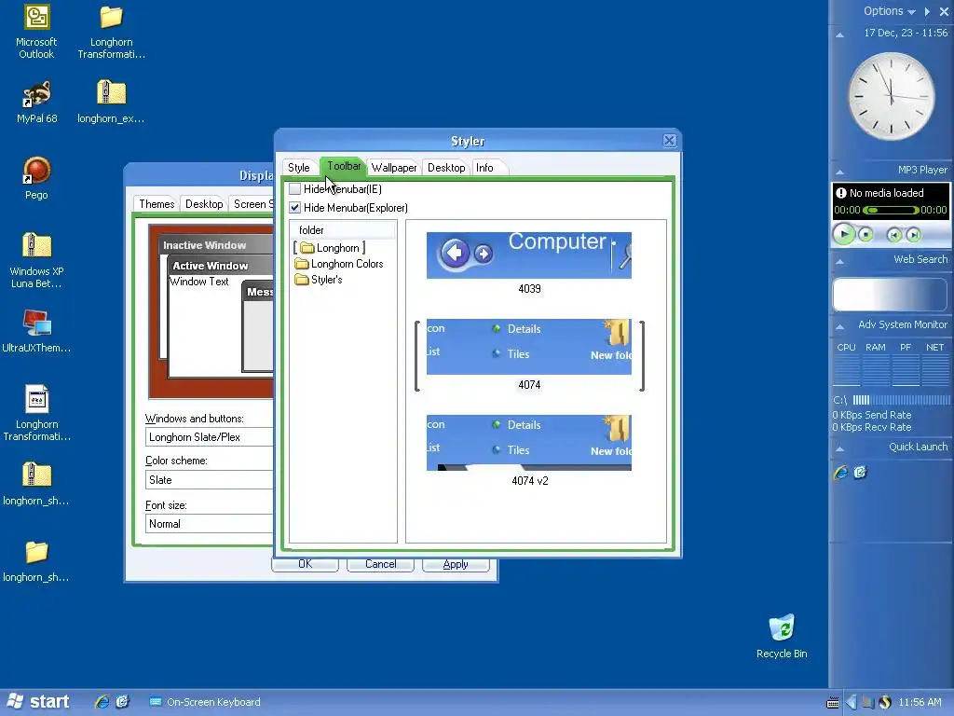Open Internet Explorer in sidebar Quick Launch
Viewport: 954px width, 716px height.
(841, 473)
